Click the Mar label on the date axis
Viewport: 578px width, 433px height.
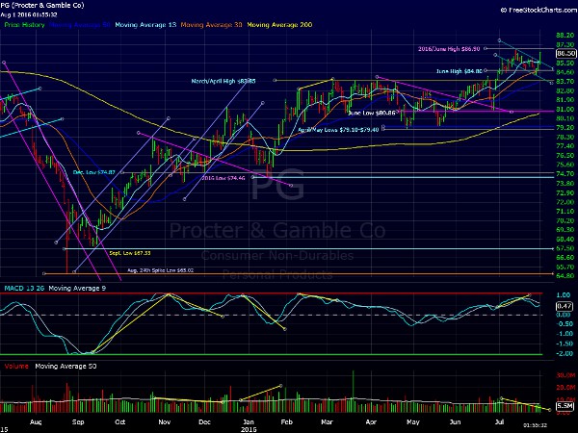tap(327, 422)
